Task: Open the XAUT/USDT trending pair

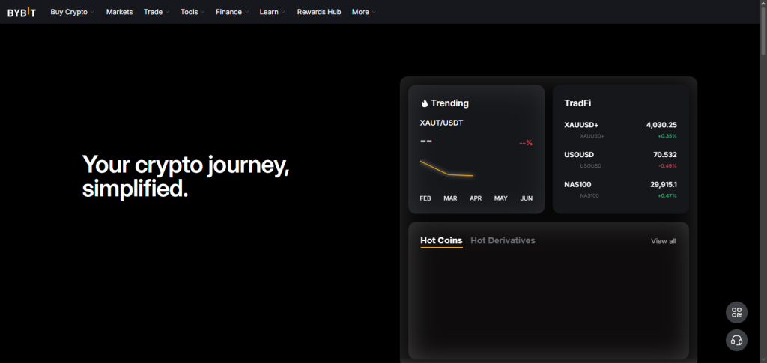Action: (x=441, y=123)
